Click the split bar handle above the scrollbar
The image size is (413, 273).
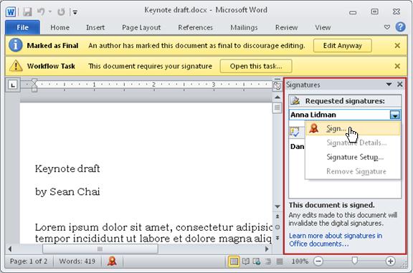click(x=277, y=79)
